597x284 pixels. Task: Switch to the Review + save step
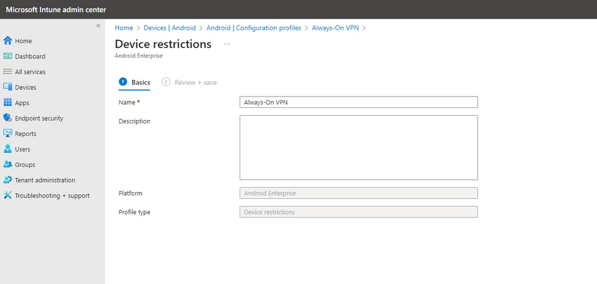[x=189, y=82]
